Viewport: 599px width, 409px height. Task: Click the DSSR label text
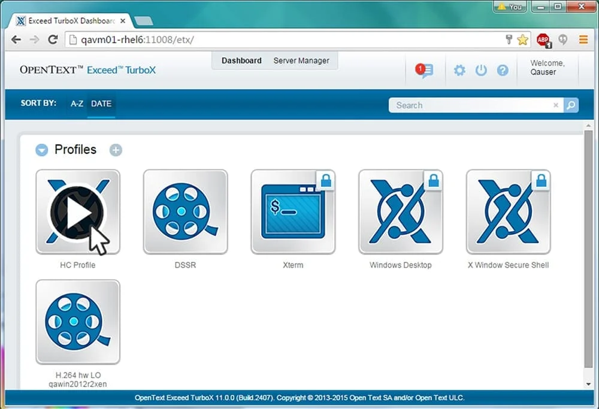click(185, 265)
